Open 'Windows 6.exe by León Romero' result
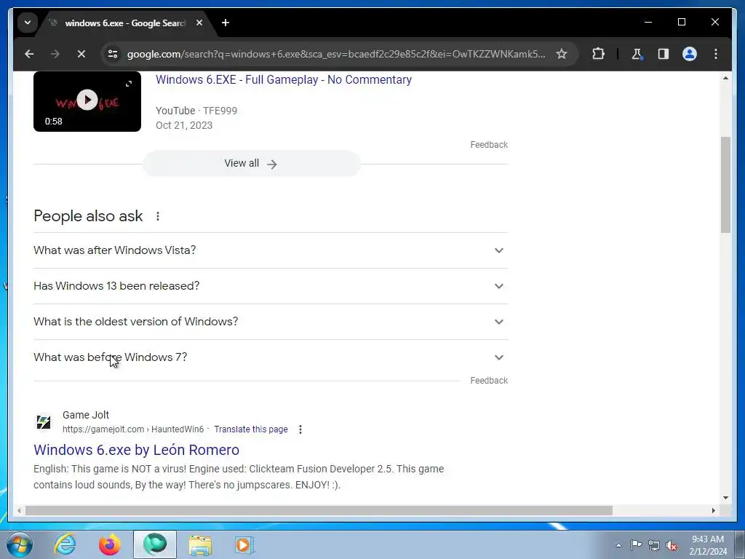Screen dimensions: 745x559 [136, 450]
